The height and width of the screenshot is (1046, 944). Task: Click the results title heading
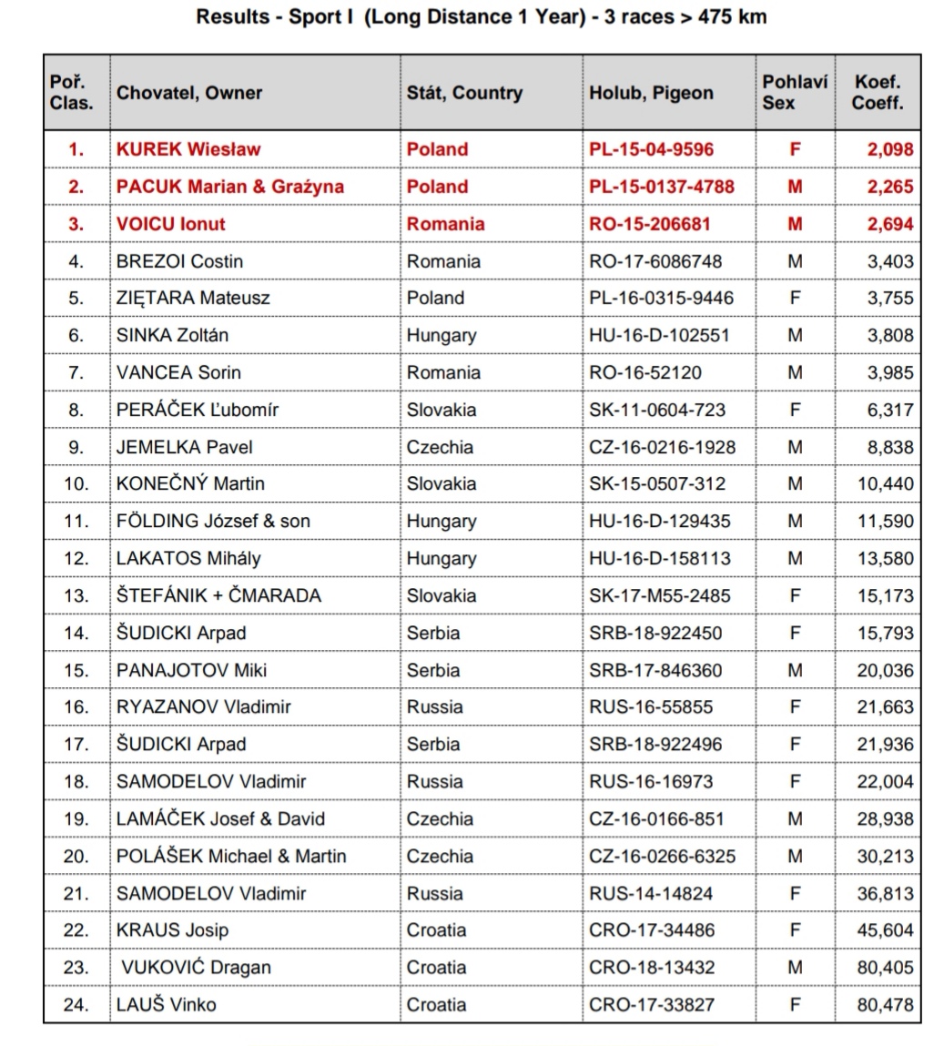pyautogui.click(x=481, y=16)
